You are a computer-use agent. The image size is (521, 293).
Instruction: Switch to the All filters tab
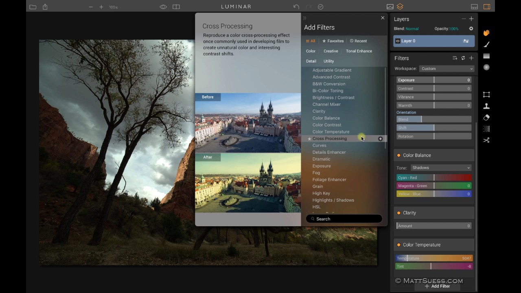click(x=311, y=41)
